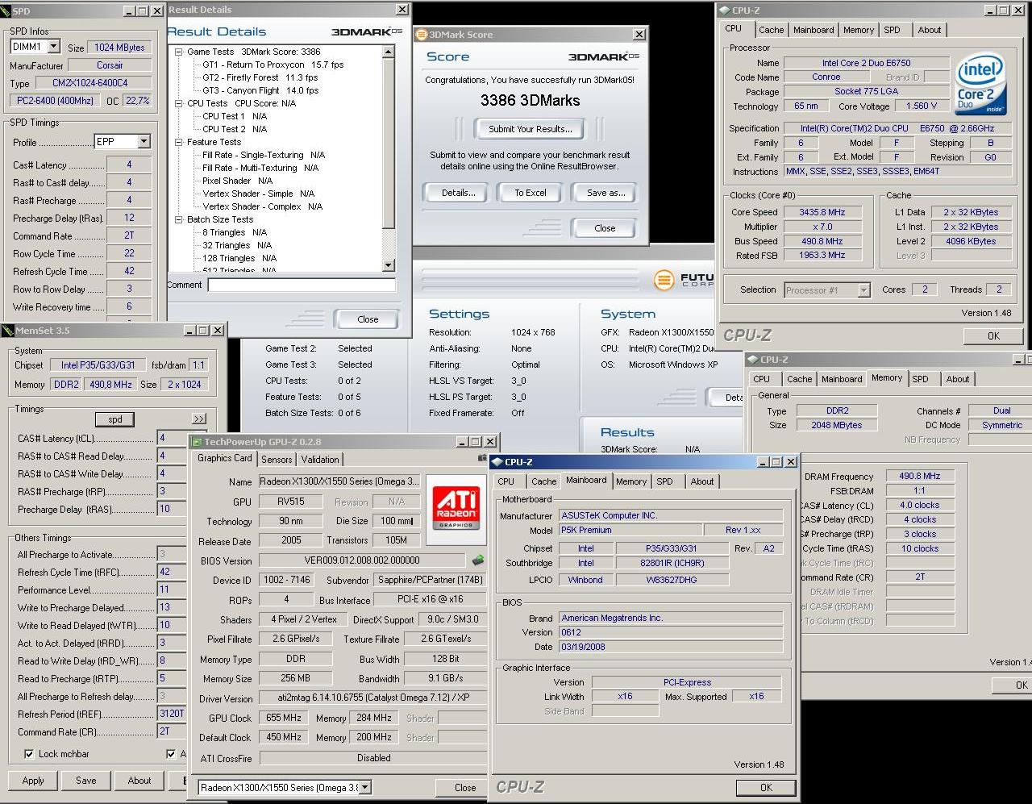Minimize the MemSet 3.5 window
The image size is (1032, 804).
pos(189,331)
